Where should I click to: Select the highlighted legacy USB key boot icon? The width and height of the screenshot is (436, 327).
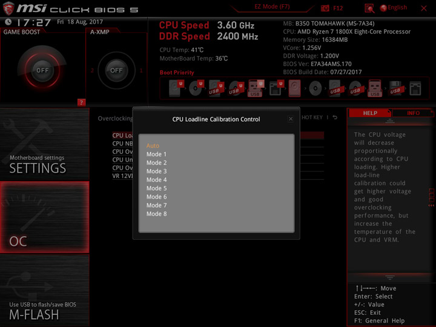click(375, 88)
